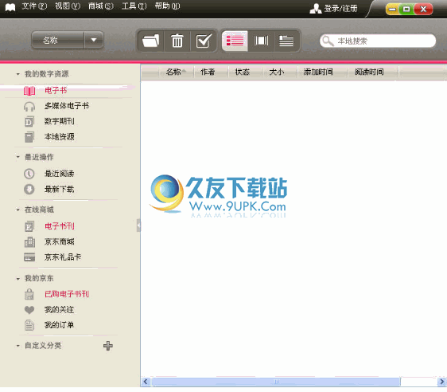Switch to the detail lines view
447x392 pixels.
pyautogui.click(x=286, y=41)
